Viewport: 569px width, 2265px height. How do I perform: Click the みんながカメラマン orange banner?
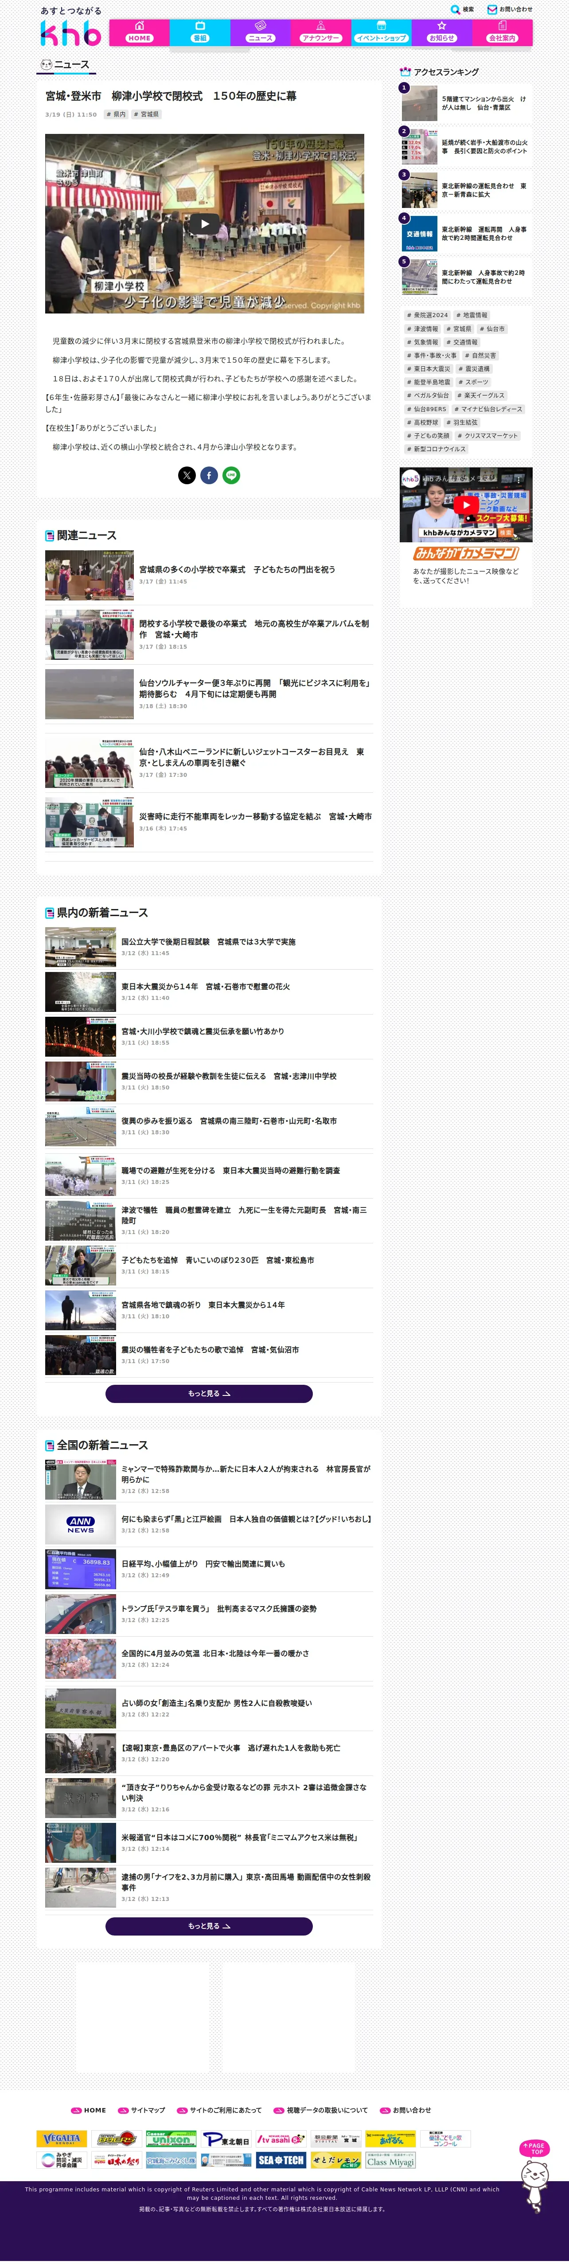coord(465,554)
